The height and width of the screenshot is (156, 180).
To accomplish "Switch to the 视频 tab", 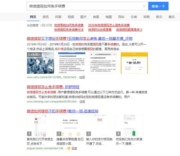I will pyautogui.click(x=71, y=17).
